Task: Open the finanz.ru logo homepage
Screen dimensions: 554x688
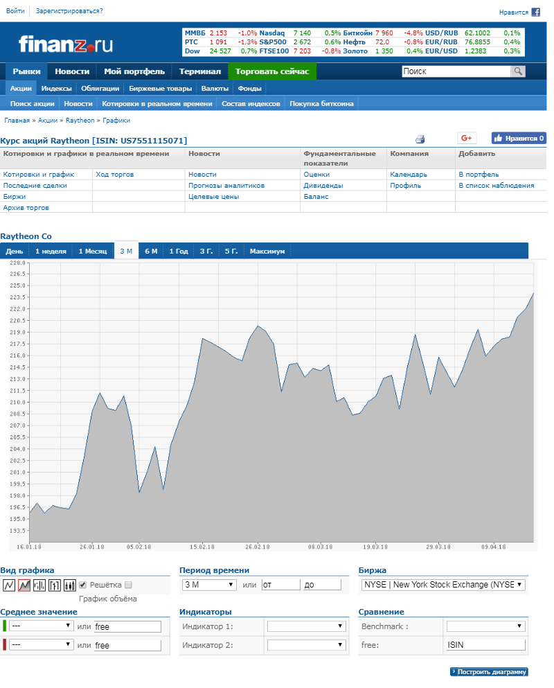Action: 65,44
